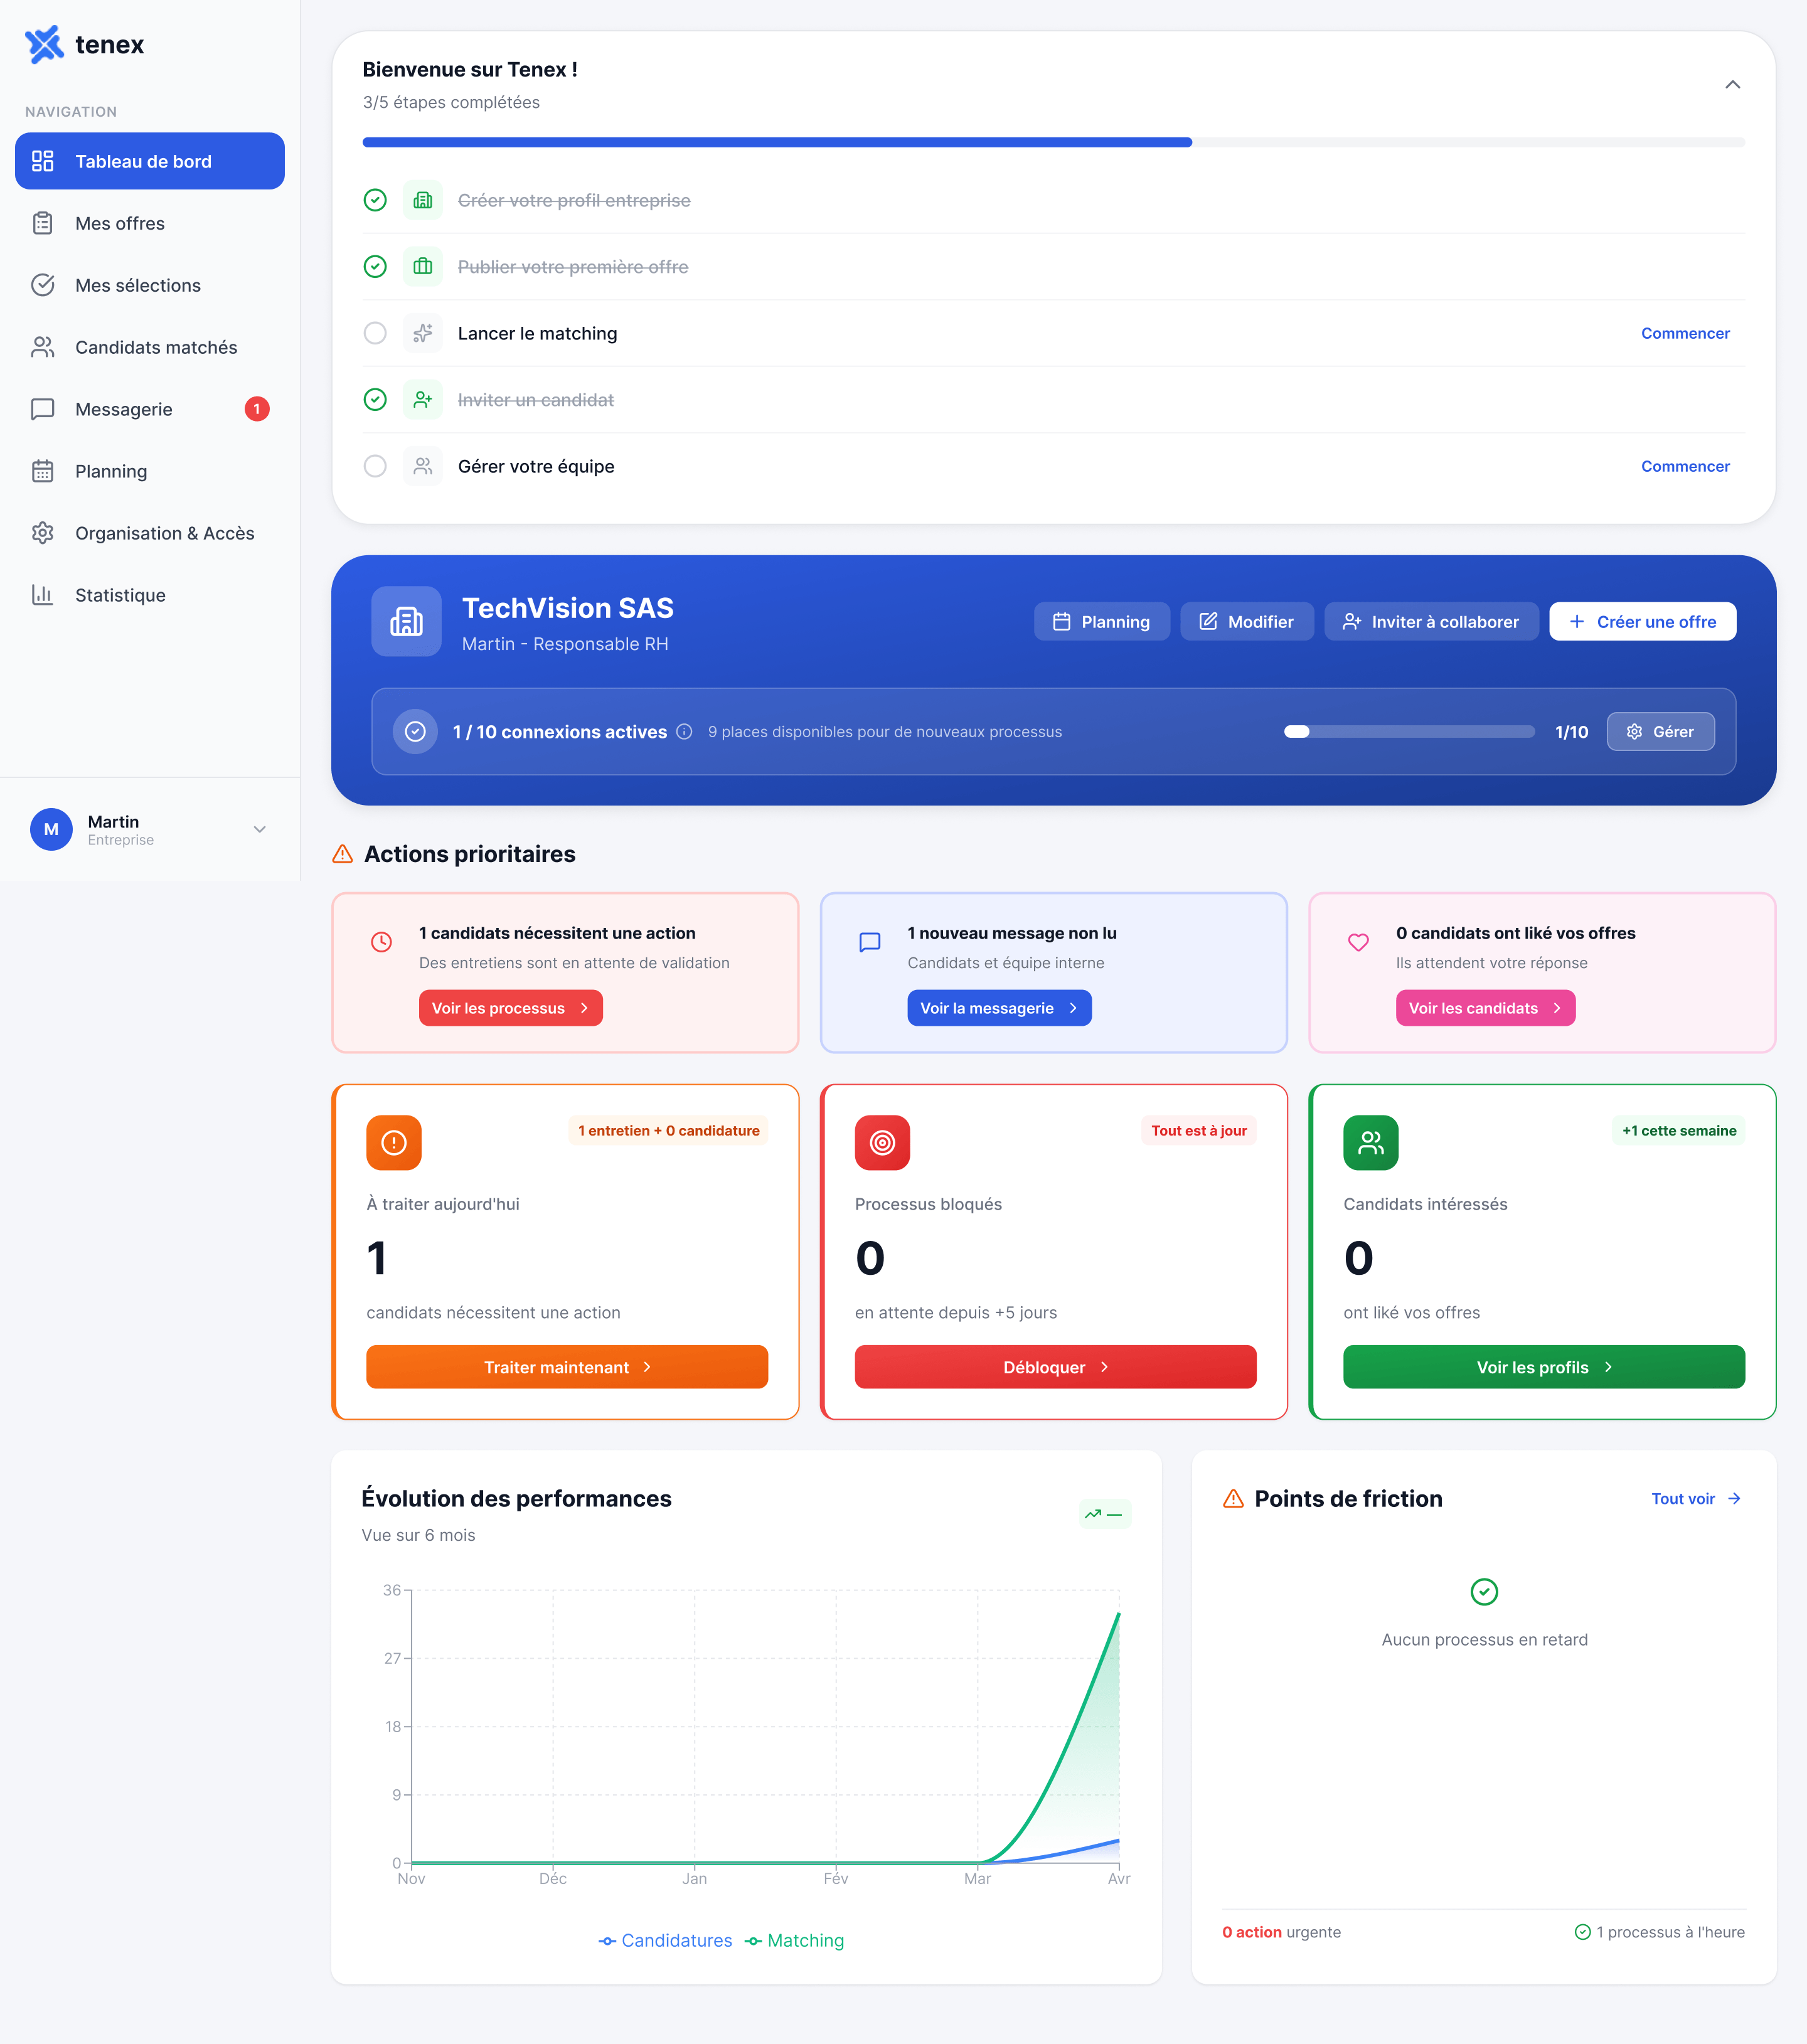Click the Tenex logo icon
The height and width of the screenshot is (2044, 1807).
(x=44, y=44)
